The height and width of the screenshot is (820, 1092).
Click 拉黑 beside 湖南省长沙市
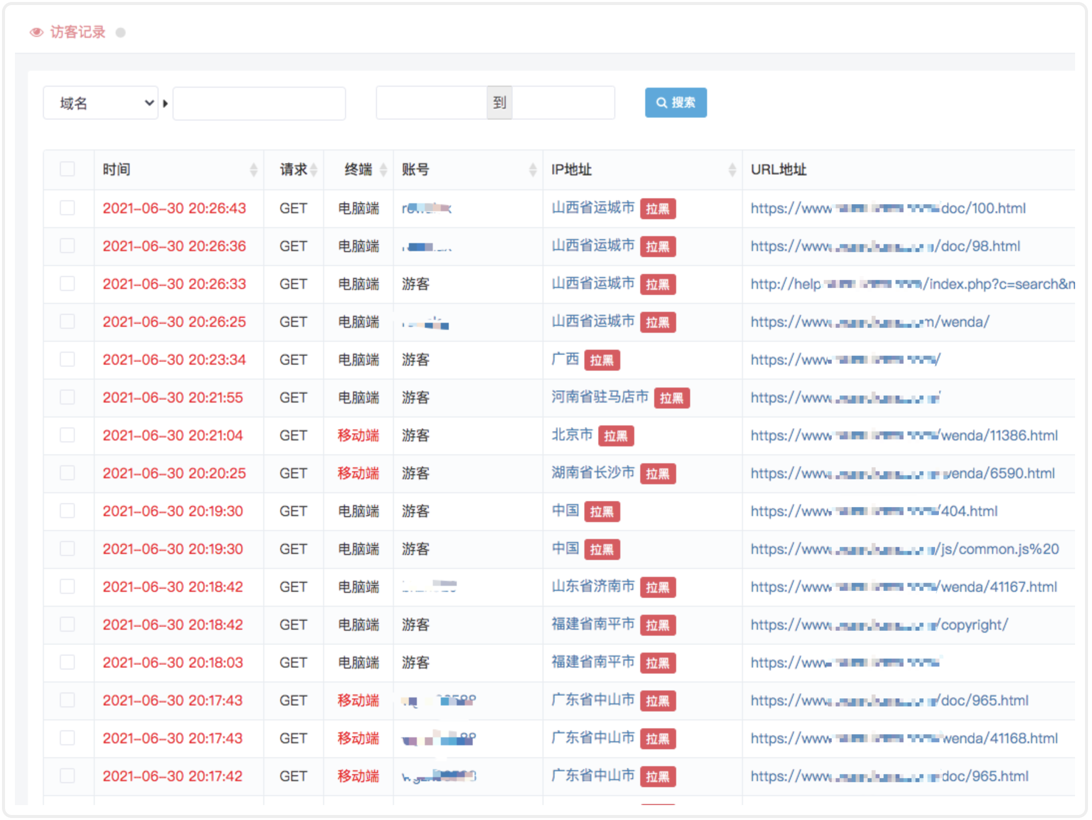click(658, 474)
